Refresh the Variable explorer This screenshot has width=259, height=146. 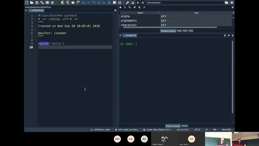coord(144,7)
